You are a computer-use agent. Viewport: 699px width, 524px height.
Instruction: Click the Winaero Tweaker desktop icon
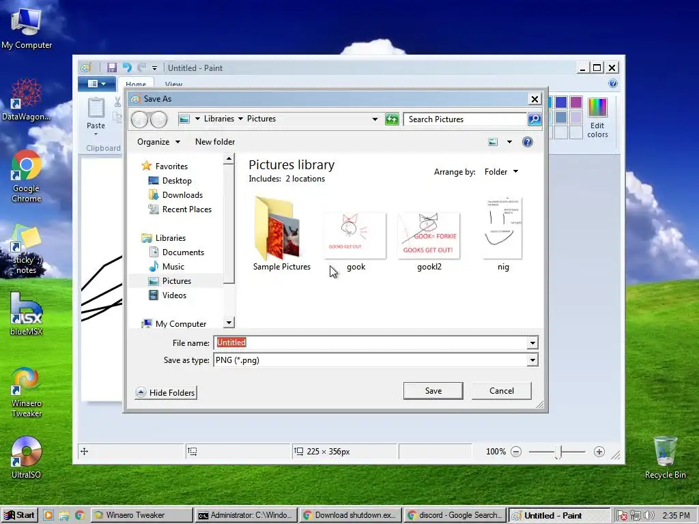pos(27,392)
